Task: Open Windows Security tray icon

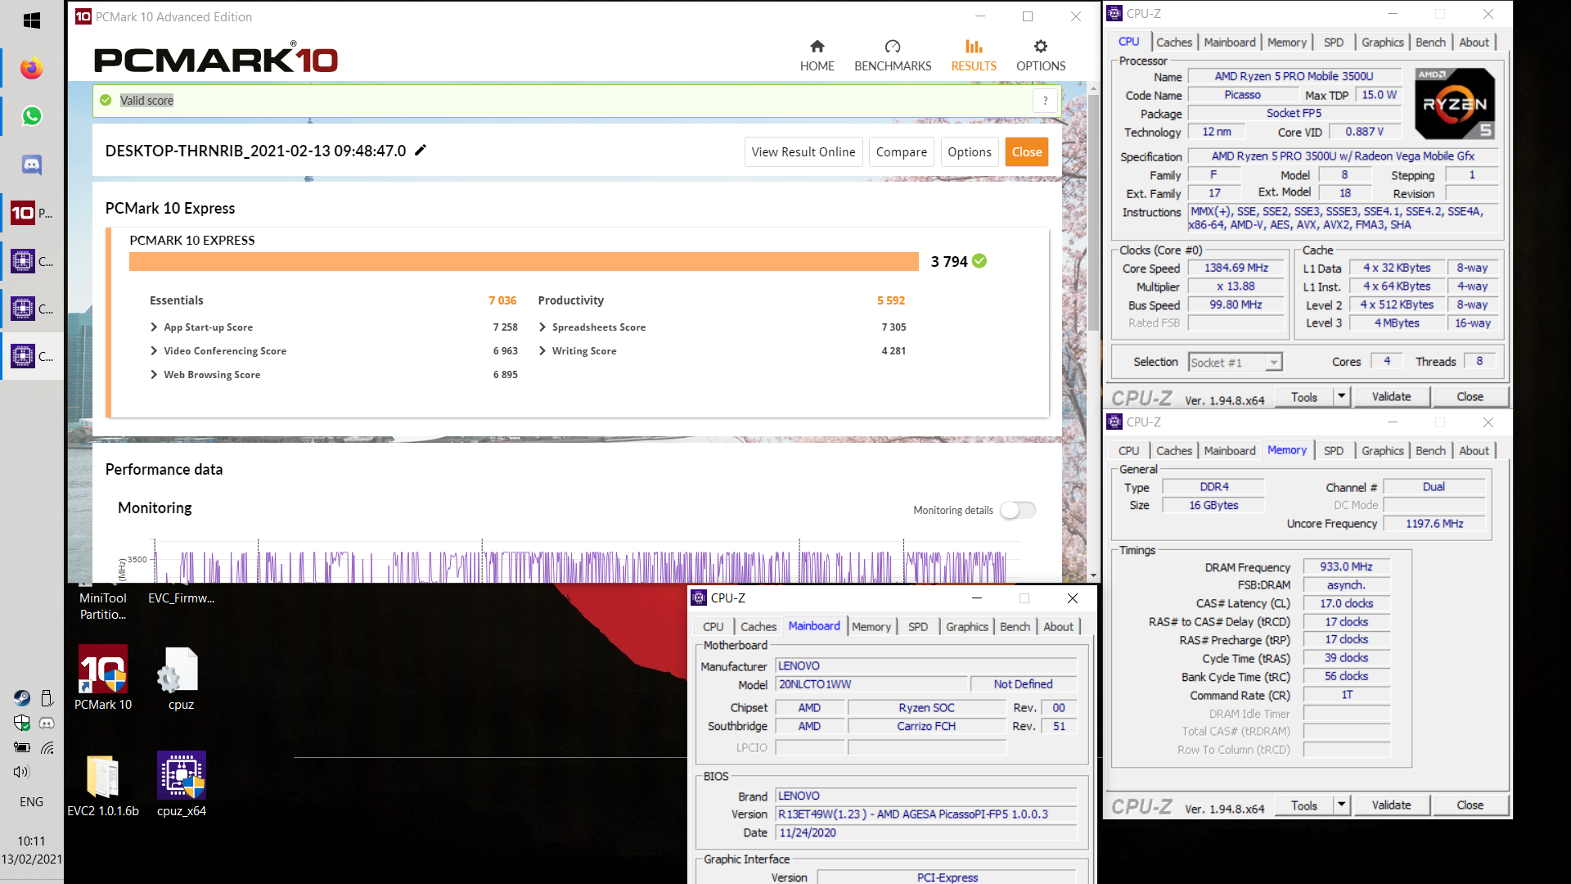Action: (x=21, y=723)
